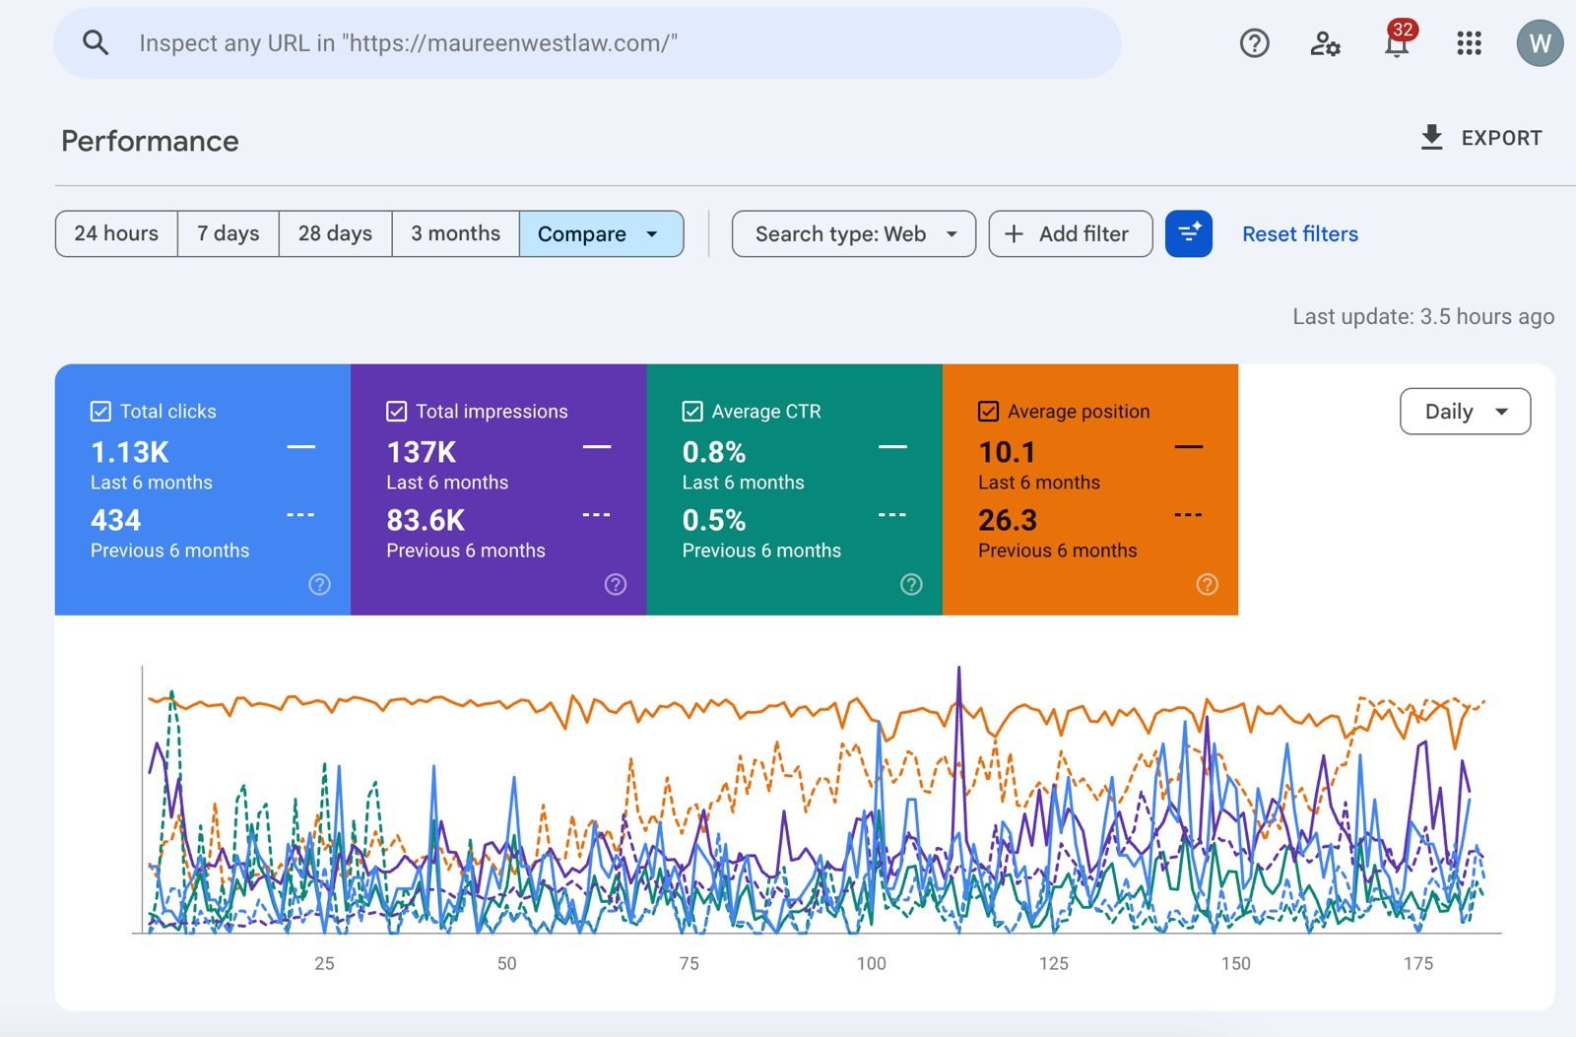
Task: Select the 28 days range tab
Action: pyautogui.click(x=335, y=233)
